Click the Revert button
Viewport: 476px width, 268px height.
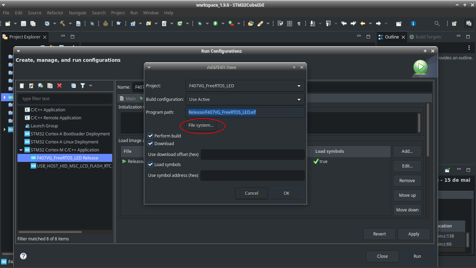(379, 234)
